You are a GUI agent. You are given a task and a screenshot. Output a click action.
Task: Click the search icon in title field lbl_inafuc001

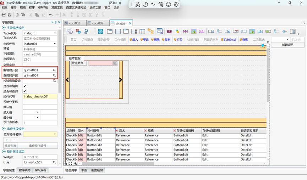pos(54,162)
